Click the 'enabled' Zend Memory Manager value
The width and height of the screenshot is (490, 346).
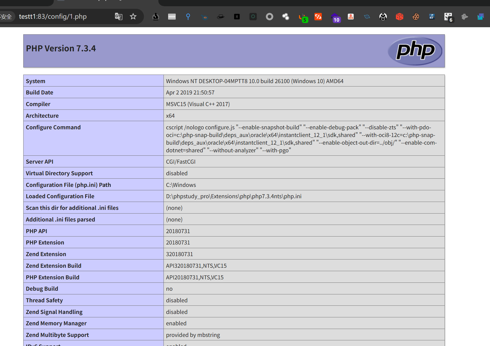tap(176, 323)
